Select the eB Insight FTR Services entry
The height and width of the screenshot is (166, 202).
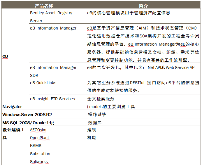point(52,99)
